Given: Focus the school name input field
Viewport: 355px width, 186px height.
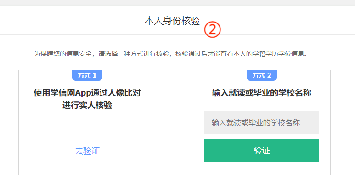Looking at the screenshot, I should coord(261,123).
